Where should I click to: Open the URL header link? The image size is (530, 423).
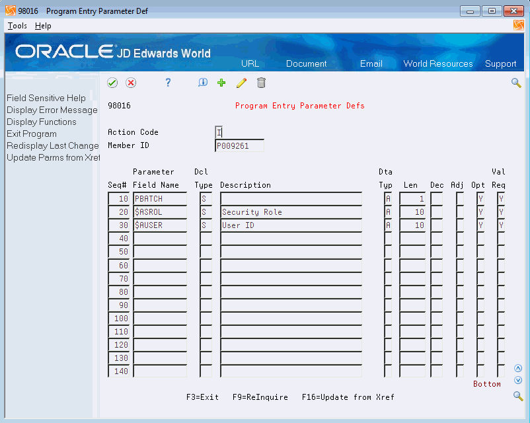(x=250, y=63)
